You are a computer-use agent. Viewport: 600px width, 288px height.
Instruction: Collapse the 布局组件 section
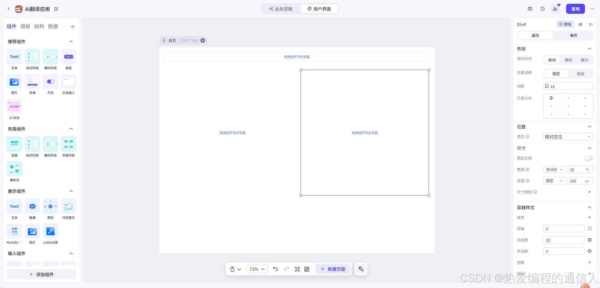71,129
